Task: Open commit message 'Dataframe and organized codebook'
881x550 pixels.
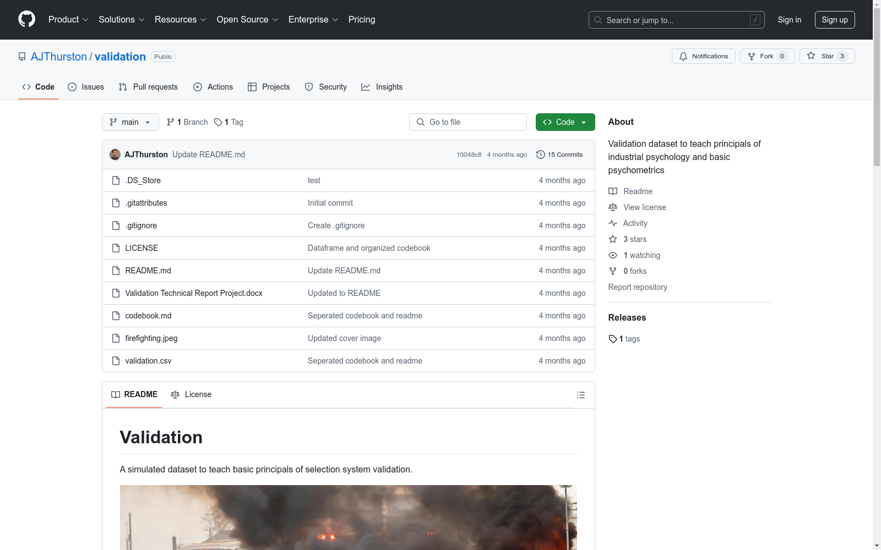Action: [x=369, y=248]
